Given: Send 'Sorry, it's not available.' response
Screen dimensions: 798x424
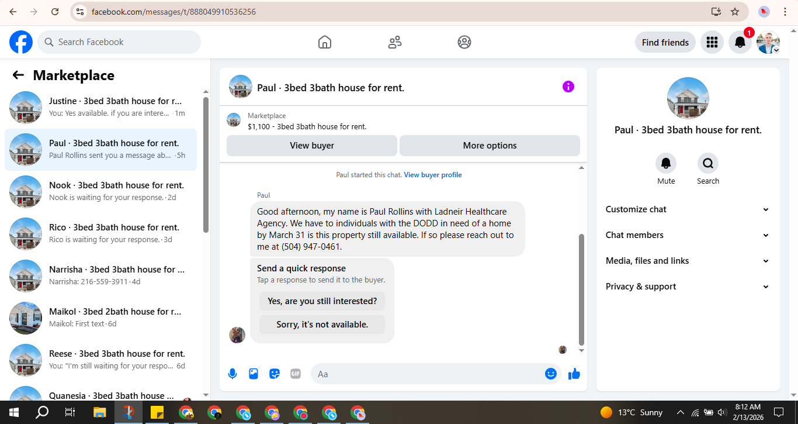Looking at the screenshot, I should tap(322, 325).
